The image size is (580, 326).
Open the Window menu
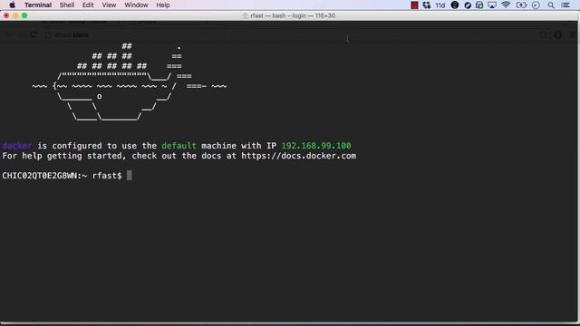(136, 5)
